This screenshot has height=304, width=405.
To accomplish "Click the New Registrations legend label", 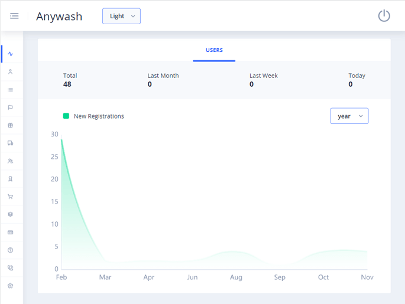I will 99,116.
